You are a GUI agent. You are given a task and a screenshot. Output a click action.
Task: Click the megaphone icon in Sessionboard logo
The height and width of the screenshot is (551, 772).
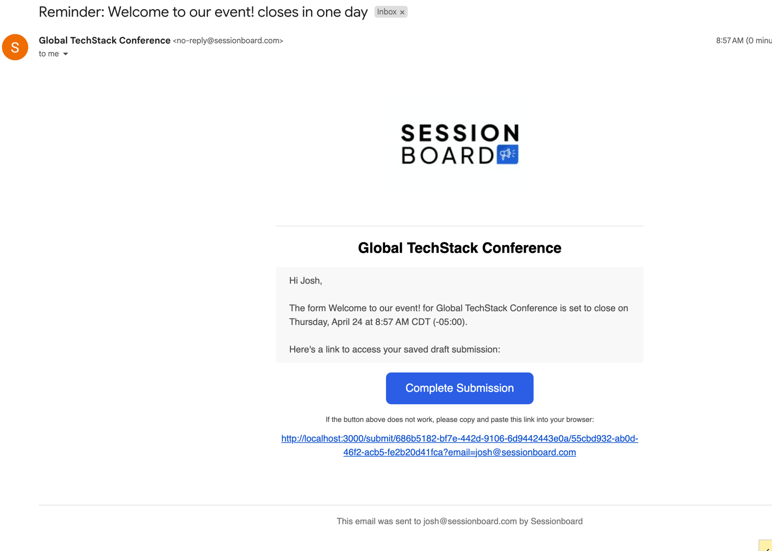(x=507, y=154)
